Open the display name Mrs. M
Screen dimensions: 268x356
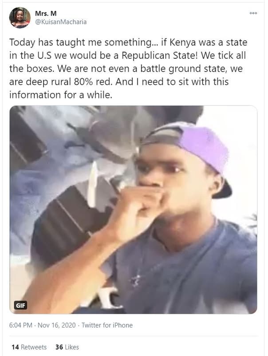pyautogui.click(x=46, y=14)
